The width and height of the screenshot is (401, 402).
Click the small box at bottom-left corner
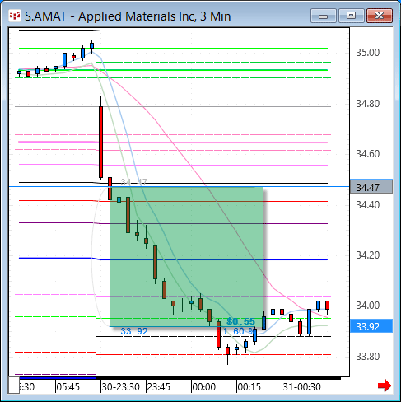click(x=14, y=386)
